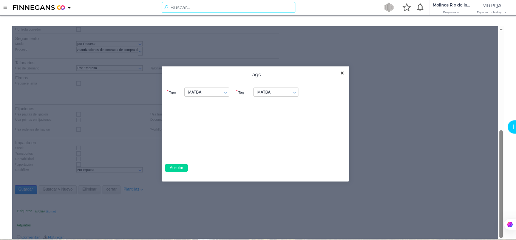
Task: Open the MRPQA Espacio de trabajo selector
Action: coord(492,8)
